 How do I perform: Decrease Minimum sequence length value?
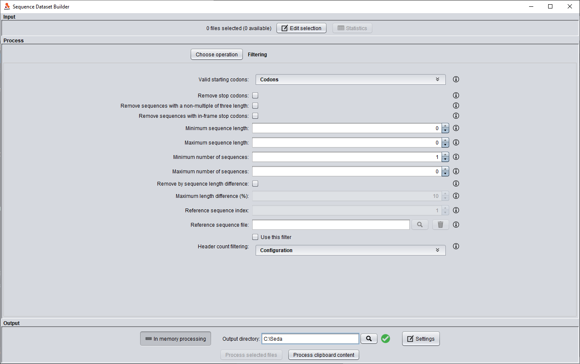[x=445, y=131]
